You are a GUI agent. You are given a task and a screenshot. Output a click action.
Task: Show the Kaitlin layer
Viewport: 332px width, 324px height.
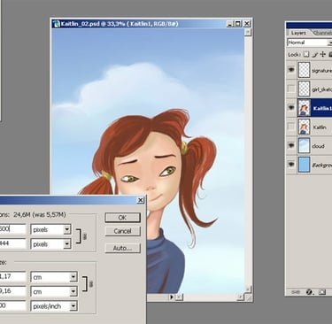(x=291, y=127)
